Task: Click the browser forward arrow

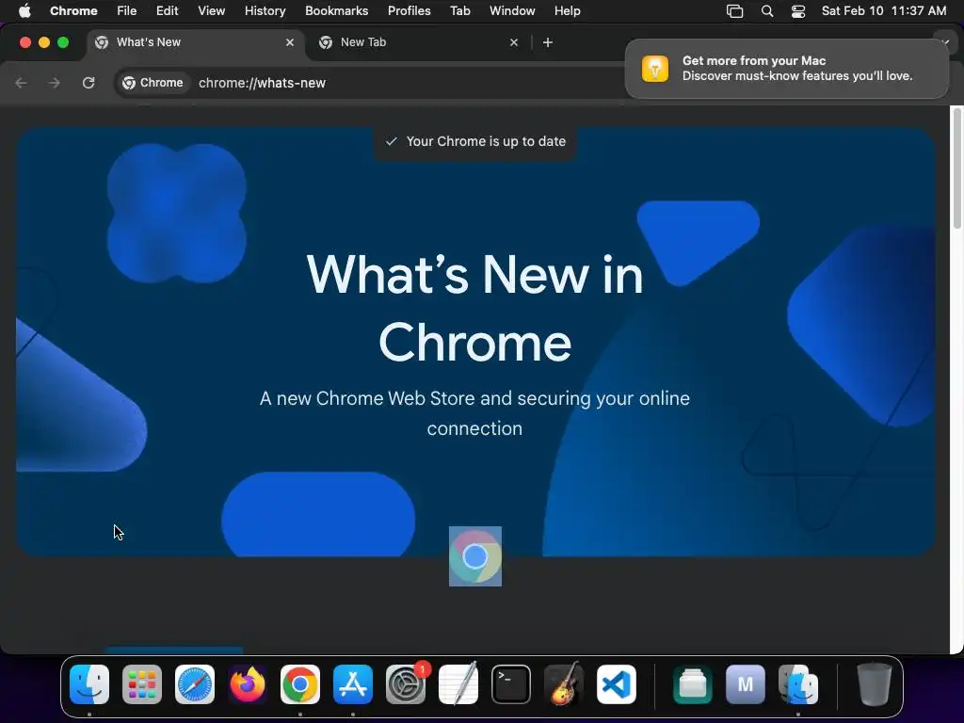Action: pyautogui.click(x=54, y=83)
